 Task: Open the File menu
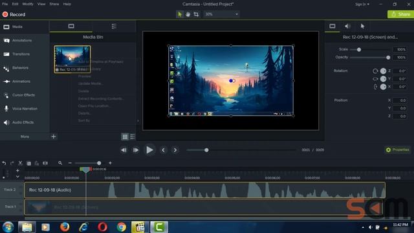(5, 5)
